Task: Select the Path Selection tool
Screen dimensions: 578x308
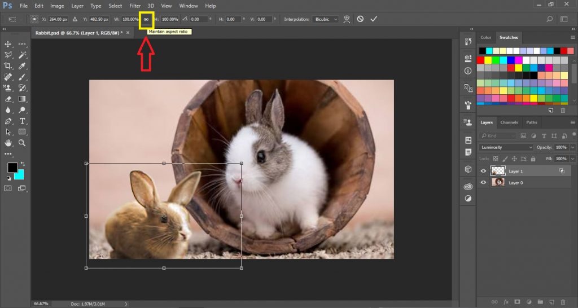Action: (x=8, y=132)
